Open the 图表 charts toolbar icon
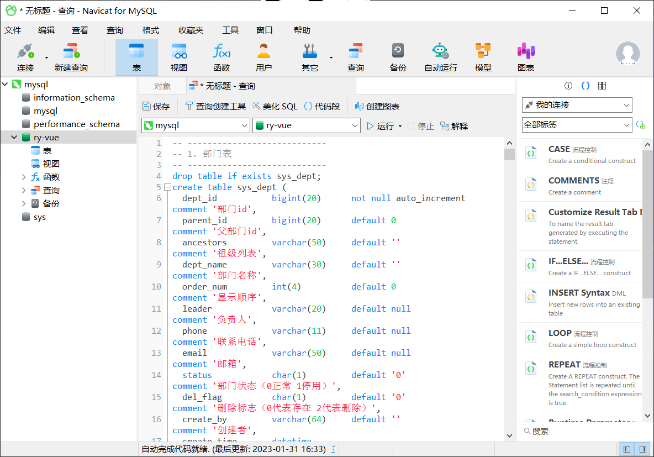Screen dimensions: 654x457 (x=525, y=57)
